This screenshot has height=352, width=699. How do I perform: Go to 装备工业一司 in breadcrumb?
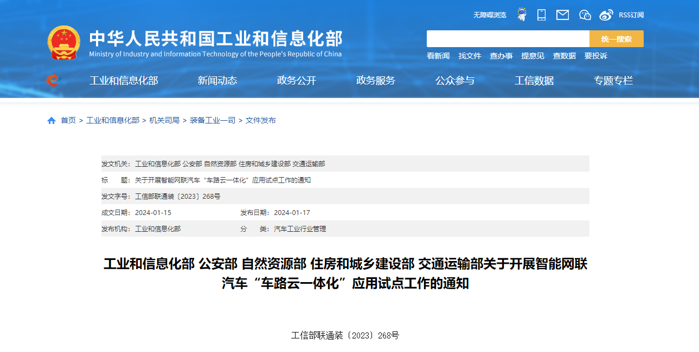click(212, 120)
